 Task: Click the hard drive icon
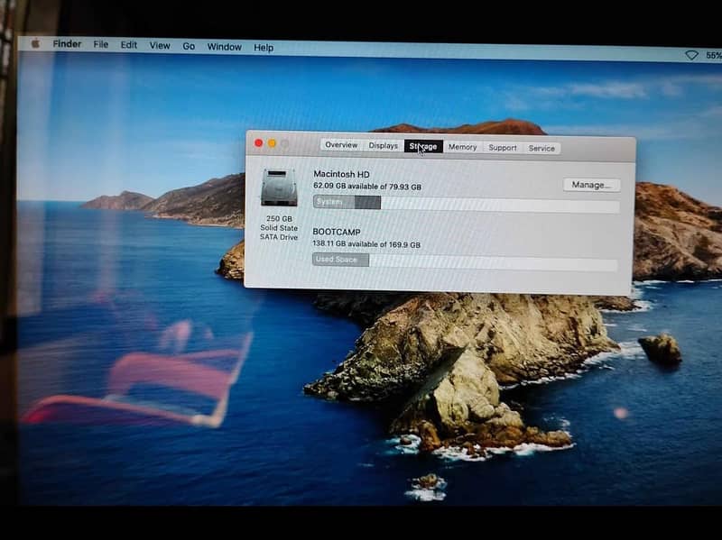coord(279,188)
